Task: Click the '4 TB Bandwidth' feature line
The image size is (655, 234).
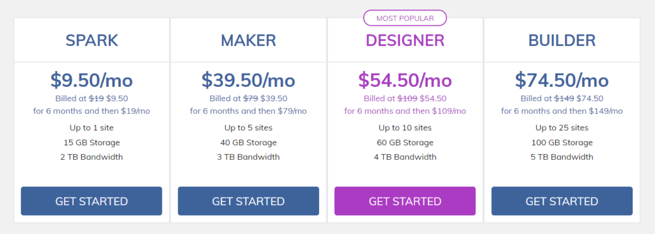Action: (405, 157)
